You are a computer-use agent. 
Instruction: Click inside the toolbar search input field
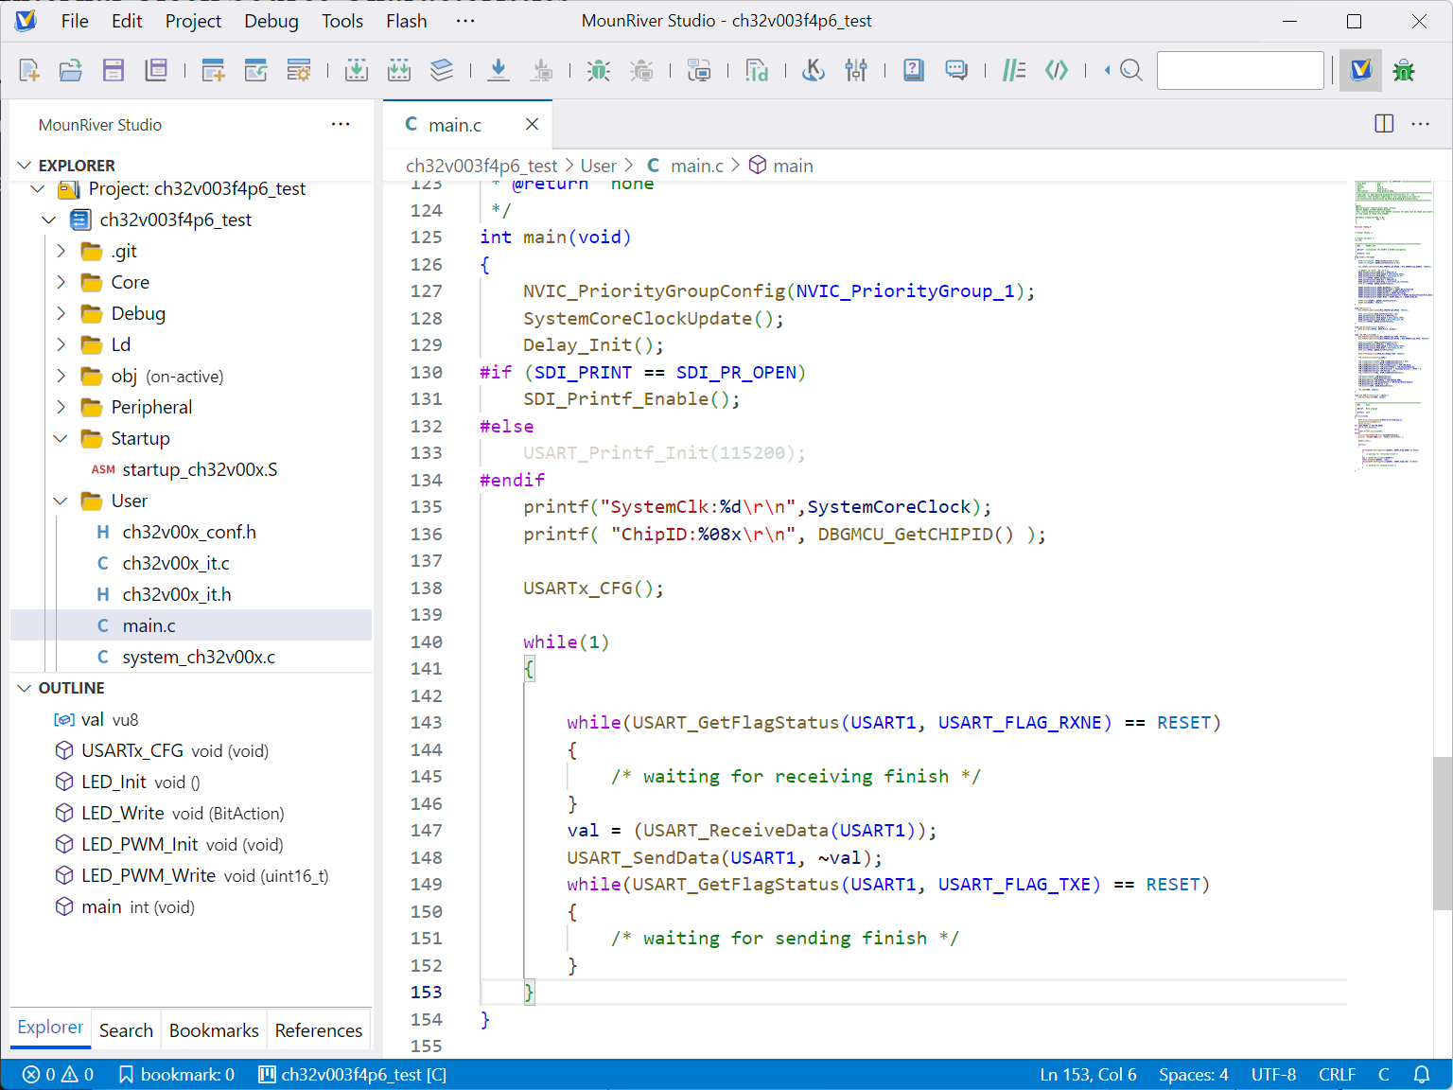1240,70
